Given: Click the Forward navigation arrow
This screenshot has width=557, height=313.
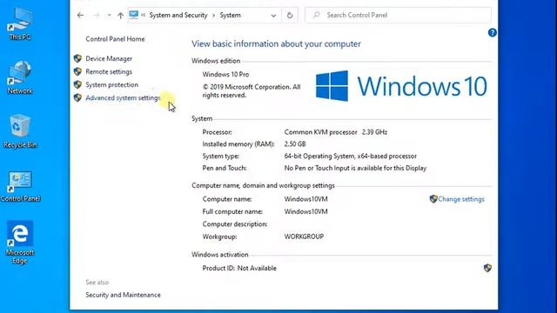Looking at the screenshot, I should [x=96, y=16].
